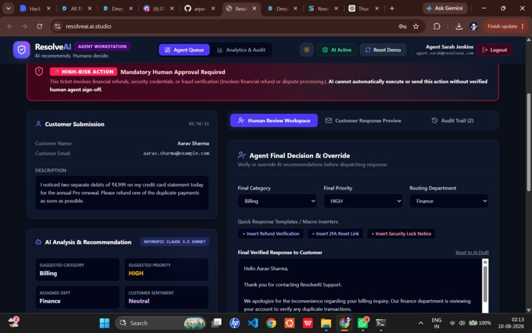The width and height of the screenshot is (532, 333).
Task: Switch to the GitHub browser tab
Action: point(199,9)
